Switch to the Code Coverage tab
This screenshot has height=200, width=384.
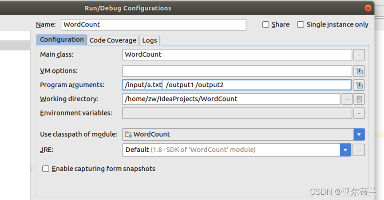[113, 40]
